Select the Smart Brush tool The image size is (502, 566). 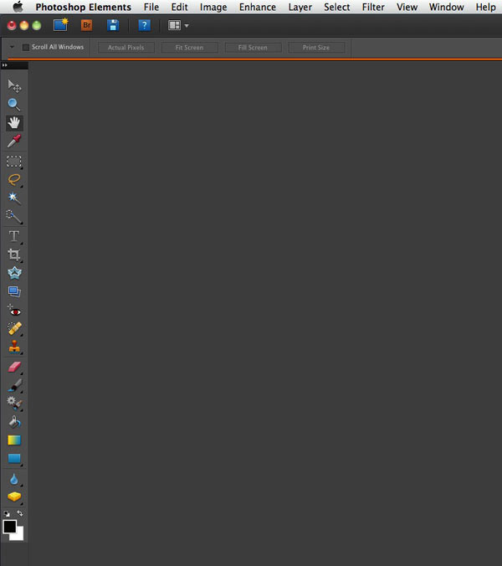tap(14, 404)
